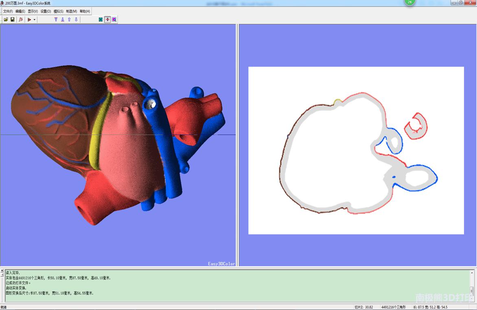Toggle the crosshair positioning tool
Viewport: 477px width, 310px height.
pyautogui.click(x=107, y=19)
